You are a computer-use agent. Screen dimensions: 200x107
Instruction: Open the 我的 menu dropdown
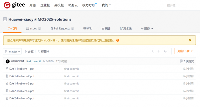coord(106,5)
